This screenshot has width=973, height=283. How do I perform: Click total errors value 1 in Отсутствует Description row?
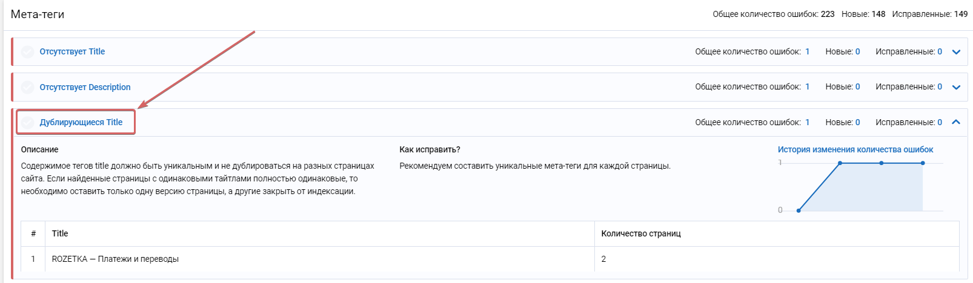click(807, 86)
